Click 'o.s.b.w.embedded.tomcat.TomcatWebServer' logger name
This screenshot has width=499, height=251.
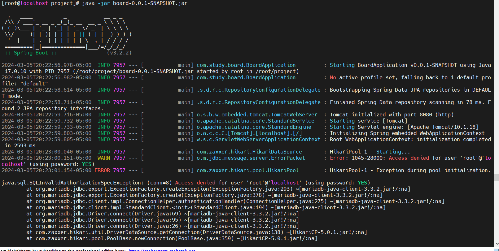coord(257,115)
